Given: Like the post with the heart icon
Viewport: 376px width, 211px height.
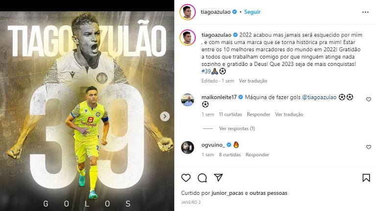Looking at the screenshot, I should [x=186, y=178].
